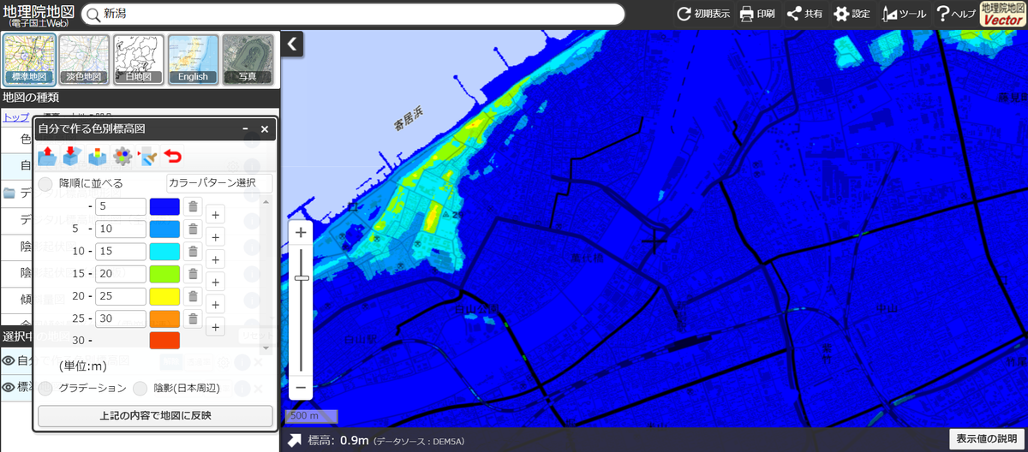Delete the 15-20 elevation row

[194, 274]
